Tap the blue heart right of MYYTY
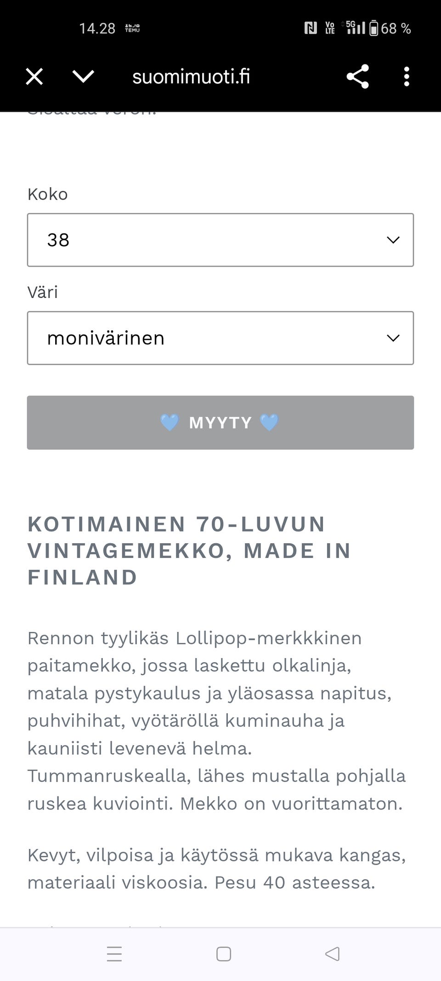The image size is (441, 981). (269, 422)
